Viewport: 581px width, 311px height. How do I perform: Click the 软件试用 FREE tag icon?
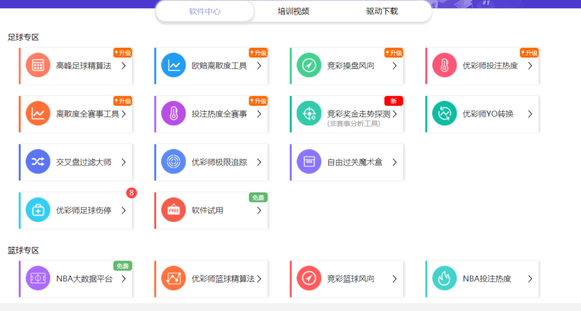click(x=173, y=210)
